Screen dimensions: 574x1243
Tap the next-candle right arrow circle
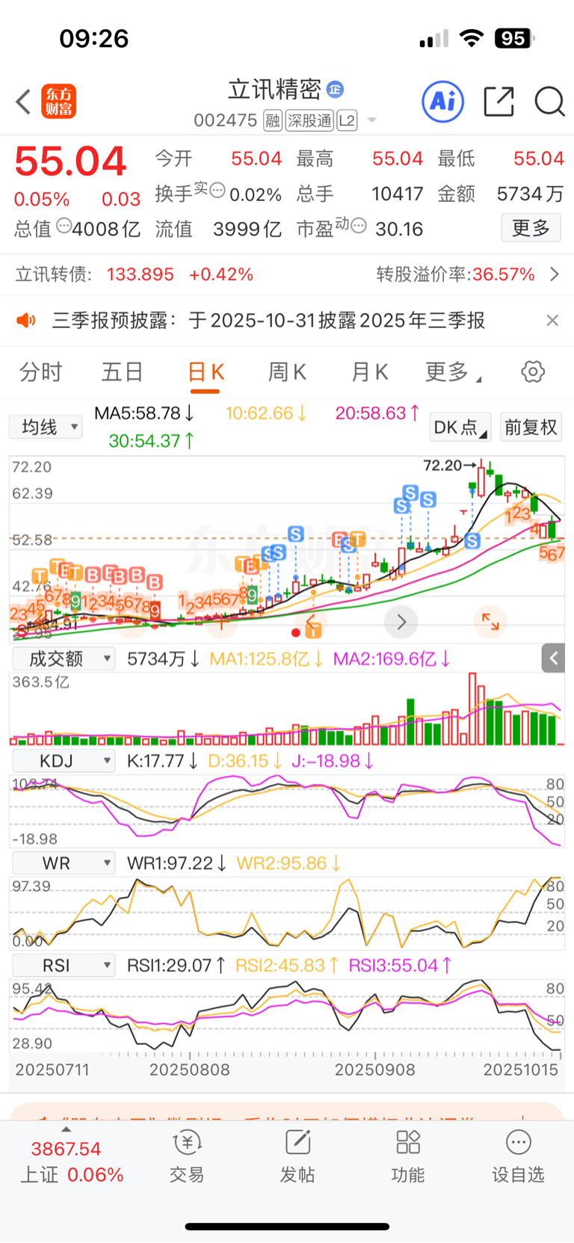tap(401, 622)
